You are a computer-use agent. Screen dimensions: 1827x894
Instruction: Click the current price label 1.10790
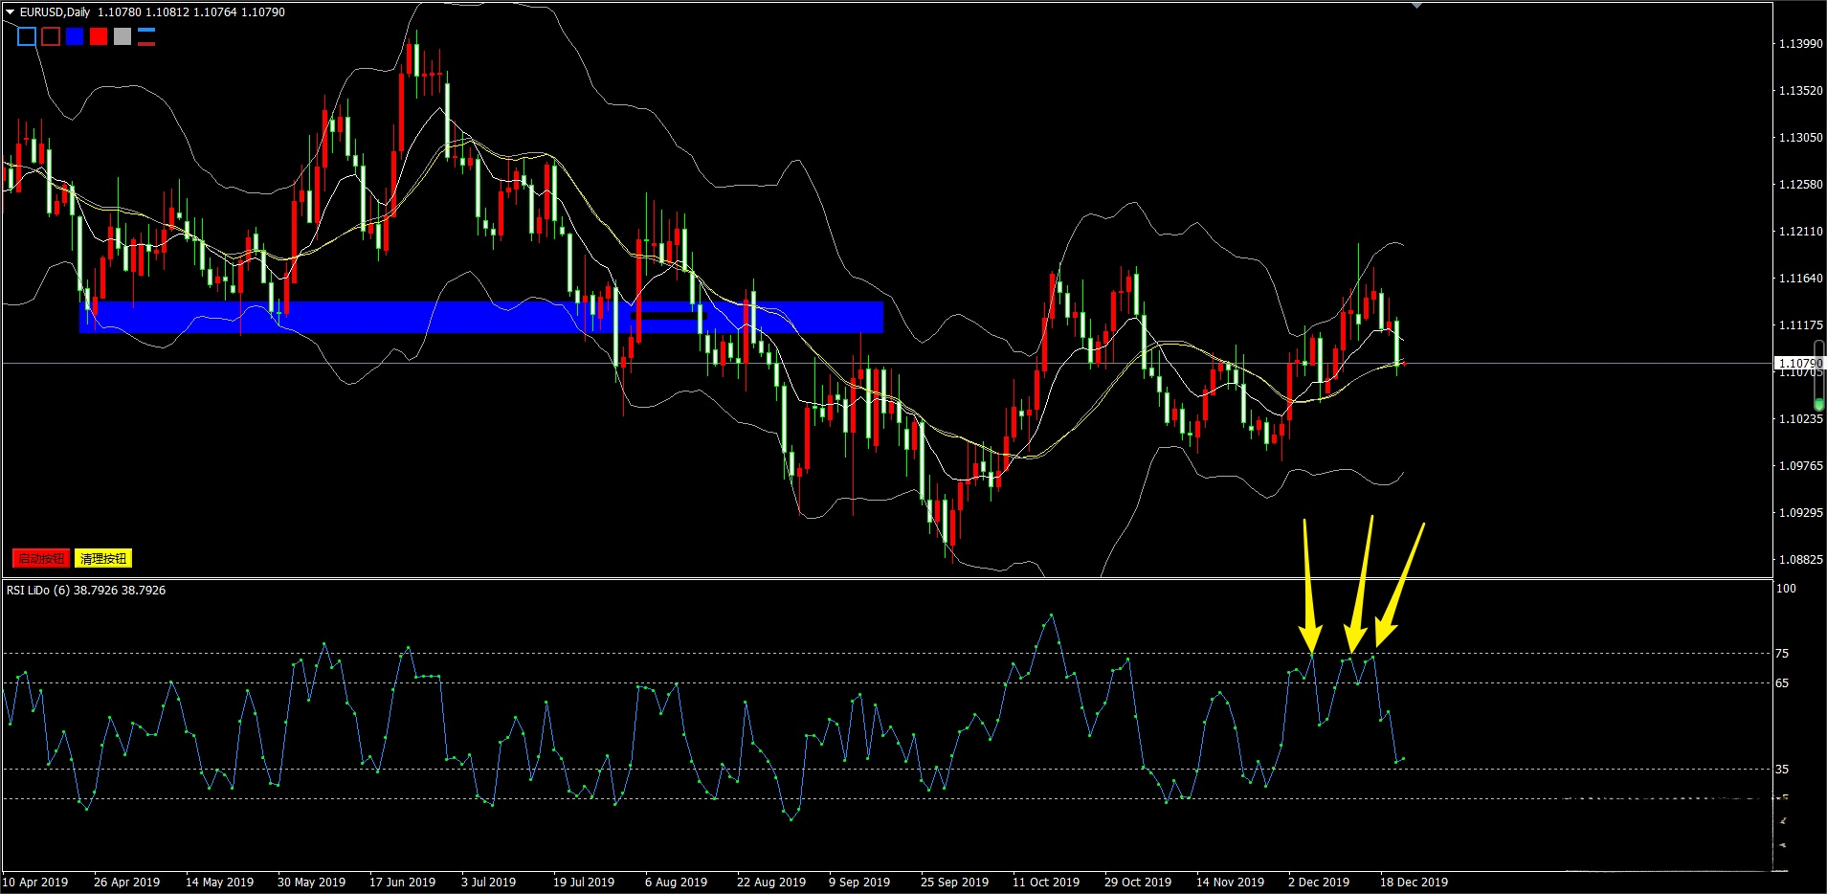[x=1799, y=364]
